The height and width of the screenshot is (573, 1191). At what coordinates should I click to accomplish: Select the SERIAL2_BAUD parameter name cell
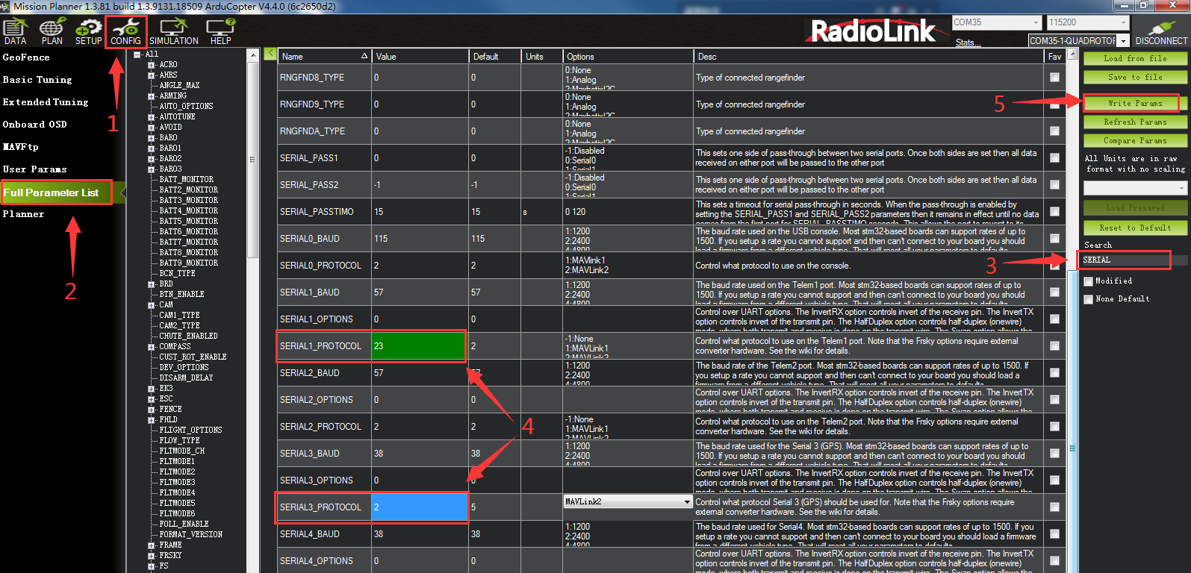pos(324,373)
